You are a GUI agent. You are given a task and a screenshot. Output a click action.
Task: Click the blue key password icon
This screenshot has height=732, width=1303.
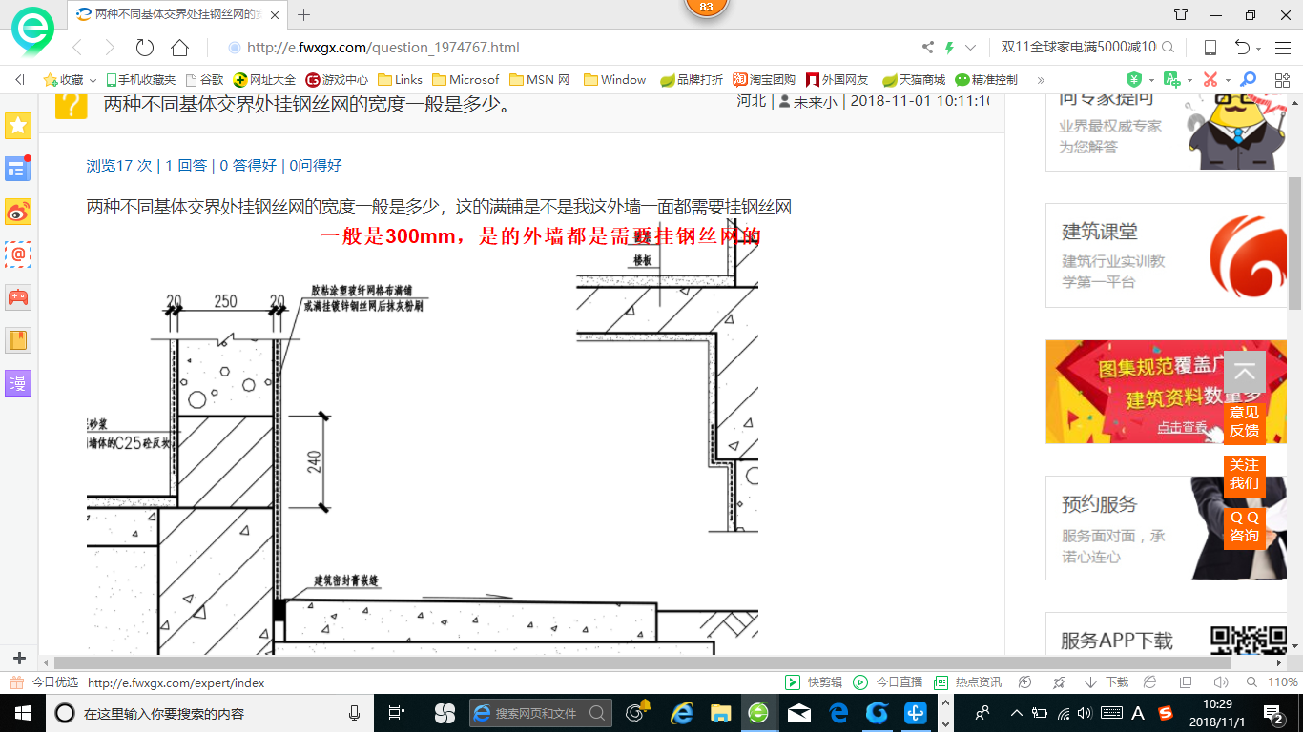coord(1248,80)
